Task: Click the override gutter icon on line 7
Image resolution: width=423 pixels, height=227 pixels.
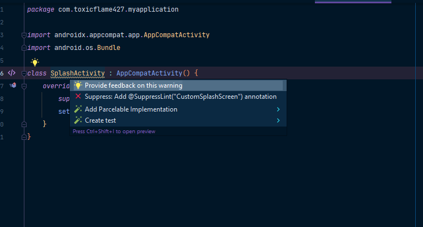Action: [13, 85]
